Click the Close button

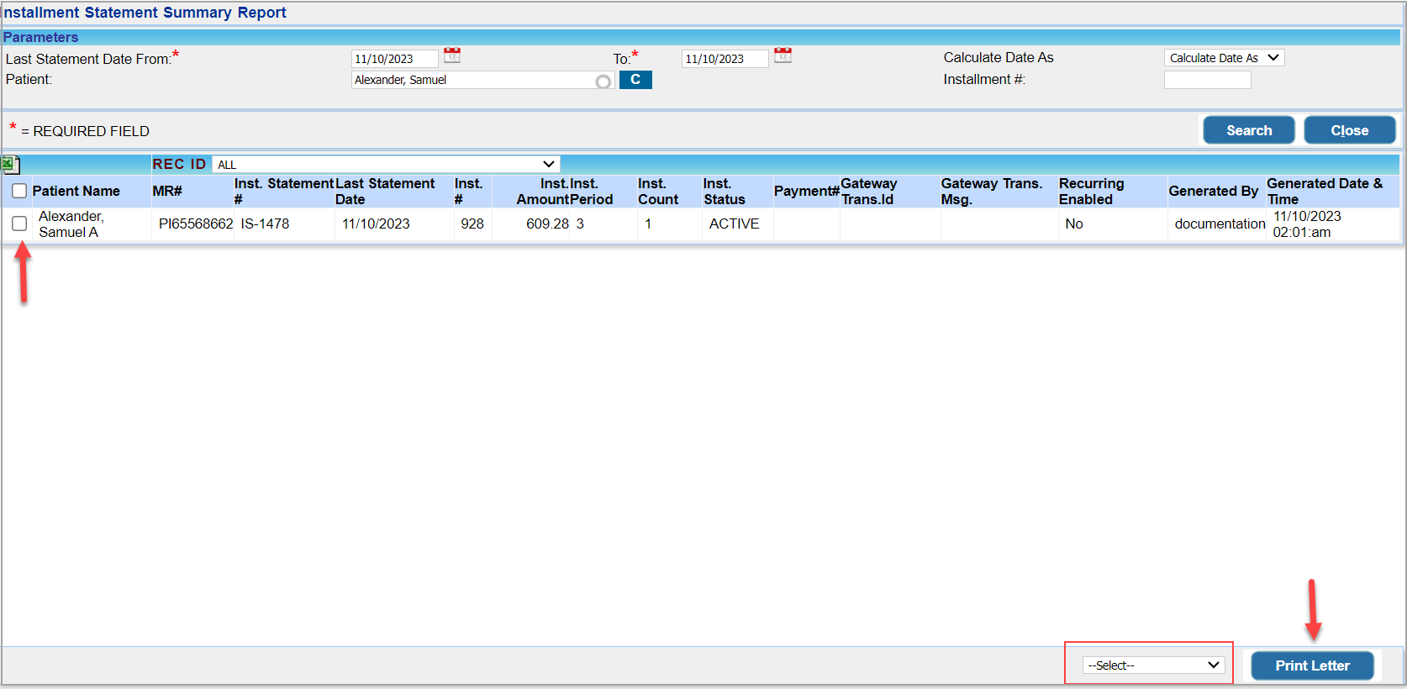[x=1349, y=130]
